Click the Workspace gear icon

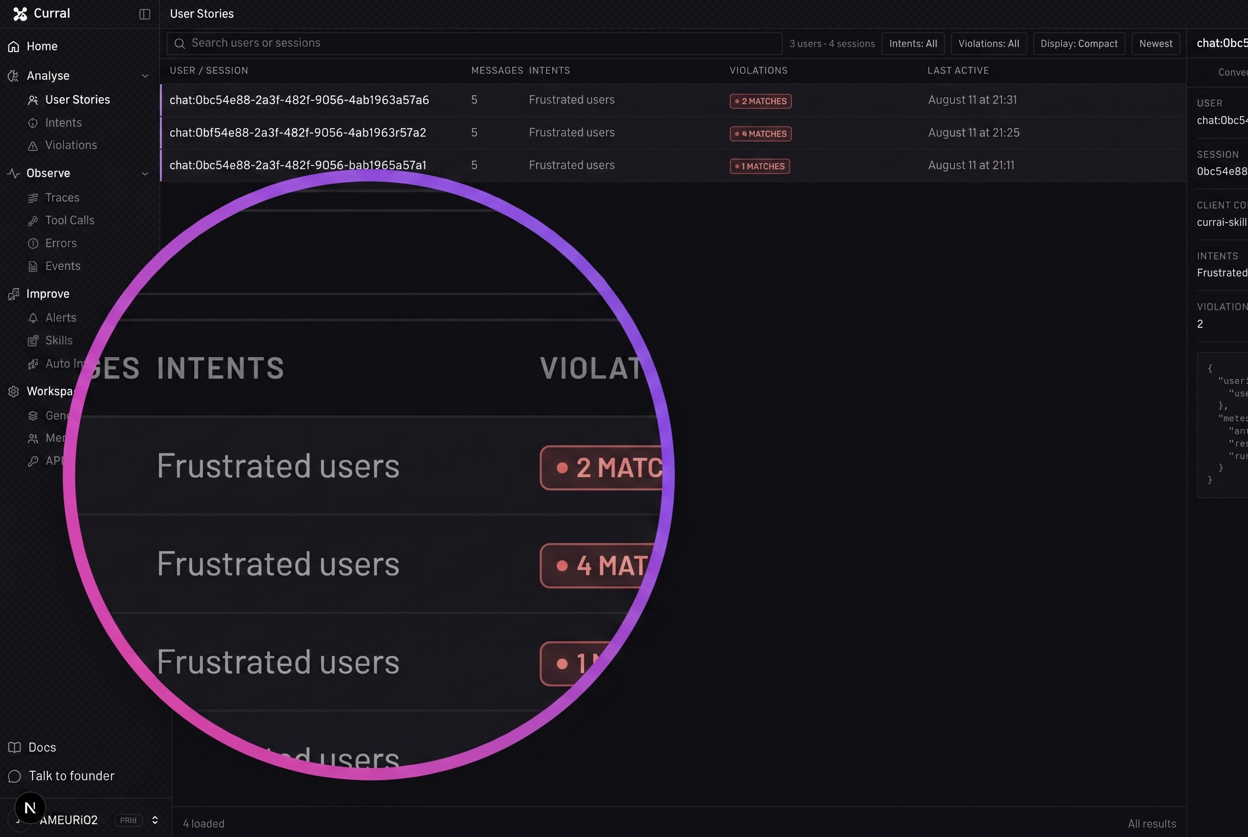pyautogui.click(x=14, y=391)
